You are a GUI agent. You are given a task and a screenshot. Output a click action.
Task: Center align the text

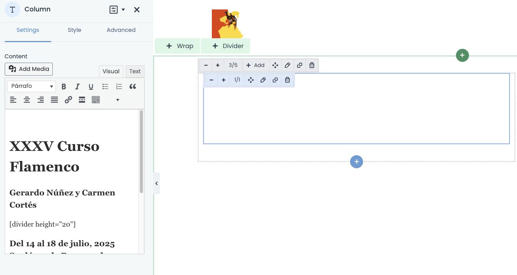click(x=27, y=100)
